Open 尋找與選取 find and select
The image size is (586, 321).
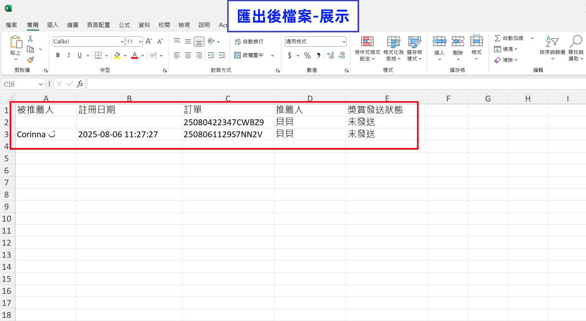pos(576,48)
